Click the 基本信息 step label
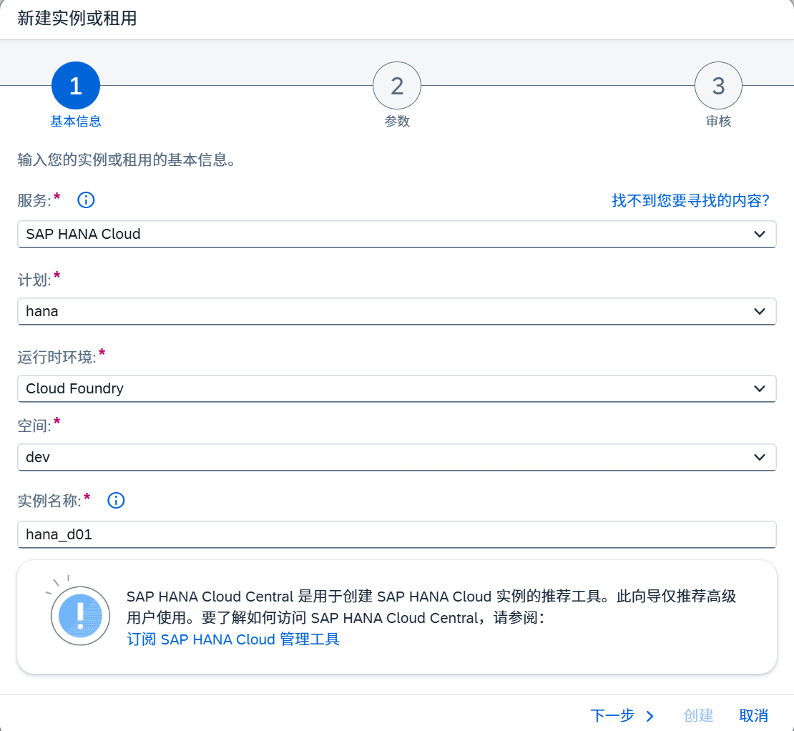The height and width of the screenshot is (731, 794). (75, 122)
